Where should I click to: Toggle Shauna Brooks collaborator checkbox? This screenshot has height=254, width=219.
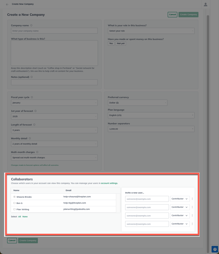[x=14, y=197]
